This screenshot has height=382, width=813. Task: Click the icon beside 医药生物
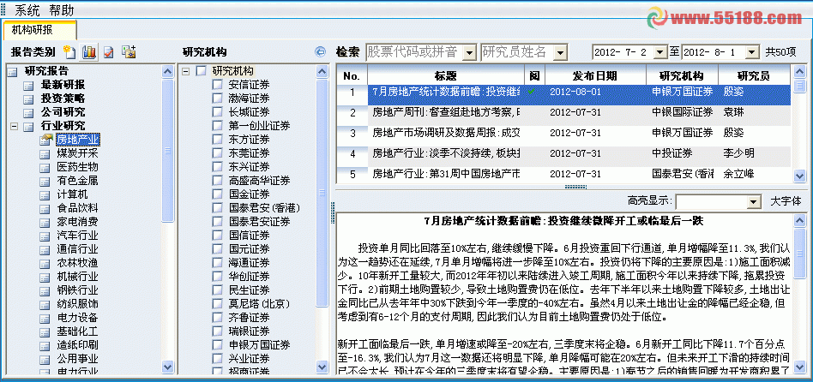point(45,167)
